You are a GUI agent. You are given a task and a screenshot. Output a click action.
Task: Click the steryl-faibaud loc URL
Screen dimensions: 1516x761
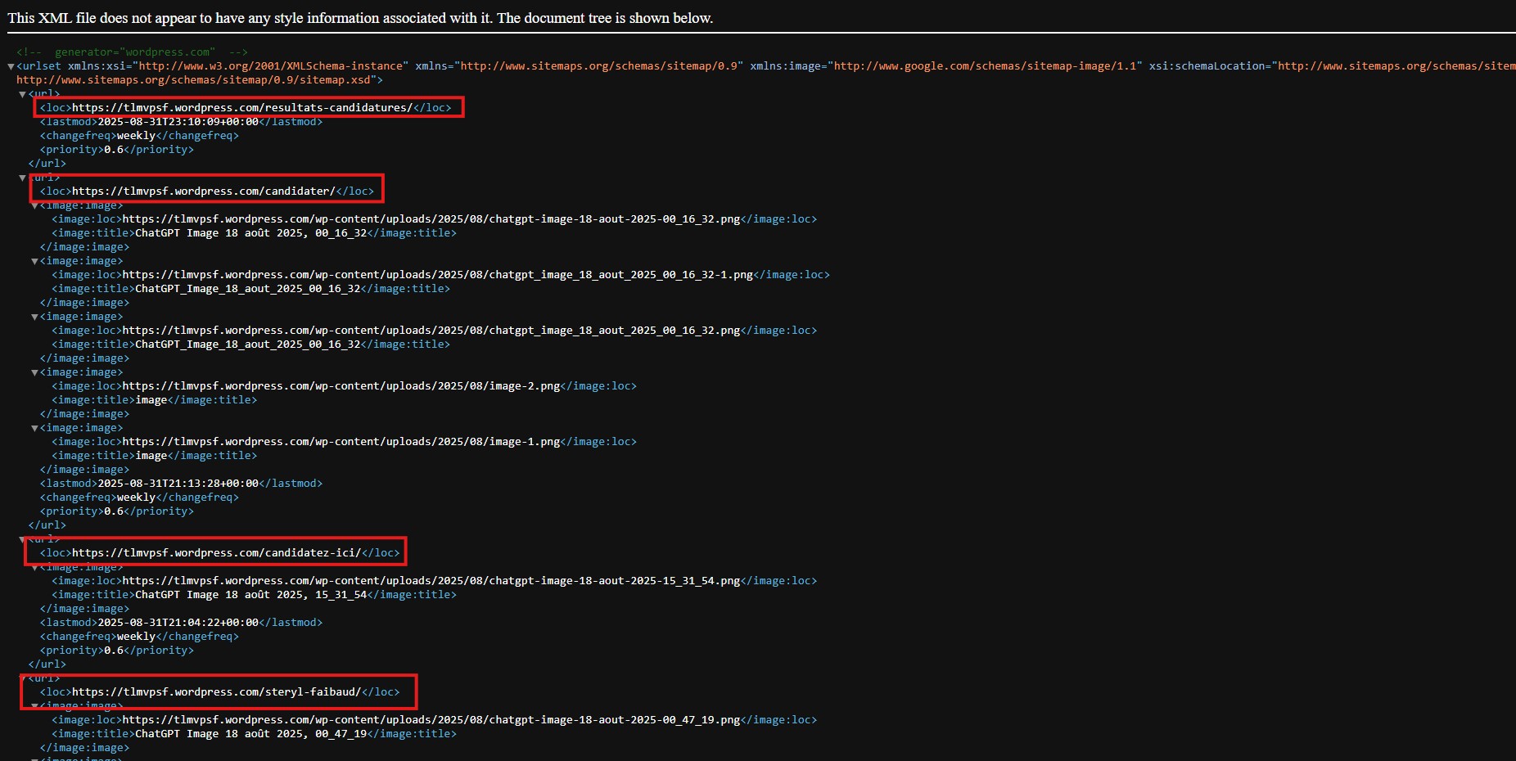[x=216, y=692]
